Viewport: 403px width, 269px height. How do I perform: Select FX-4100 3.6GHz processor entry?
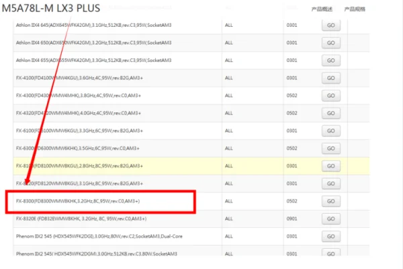pyautogui.click(x=79, y=78)
